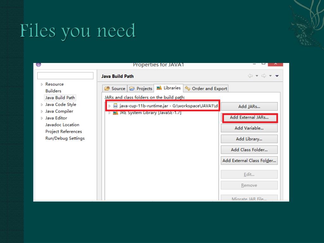The image size is (324, 243).
Task: Click the Eclipse icon in title bar
Action: tap(38, 65)
